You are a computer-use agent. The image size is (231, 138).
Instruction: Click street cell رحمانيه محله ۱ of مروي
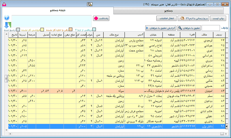click(153, 61)
